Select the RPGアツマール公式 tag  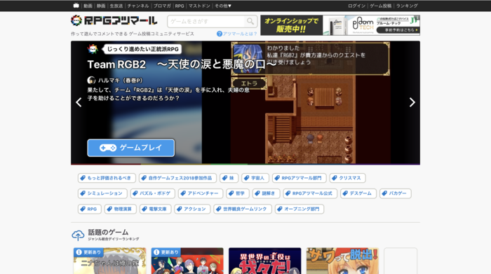pyautogui.click(x=310, y=193)
